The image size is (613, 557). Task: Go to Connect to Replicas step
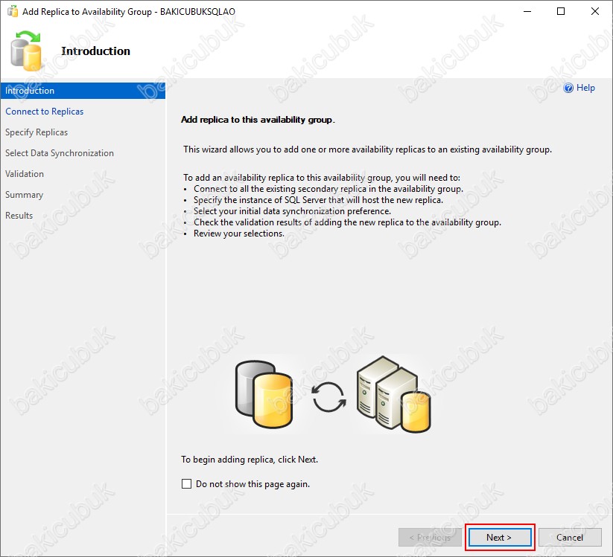point(44,112)
